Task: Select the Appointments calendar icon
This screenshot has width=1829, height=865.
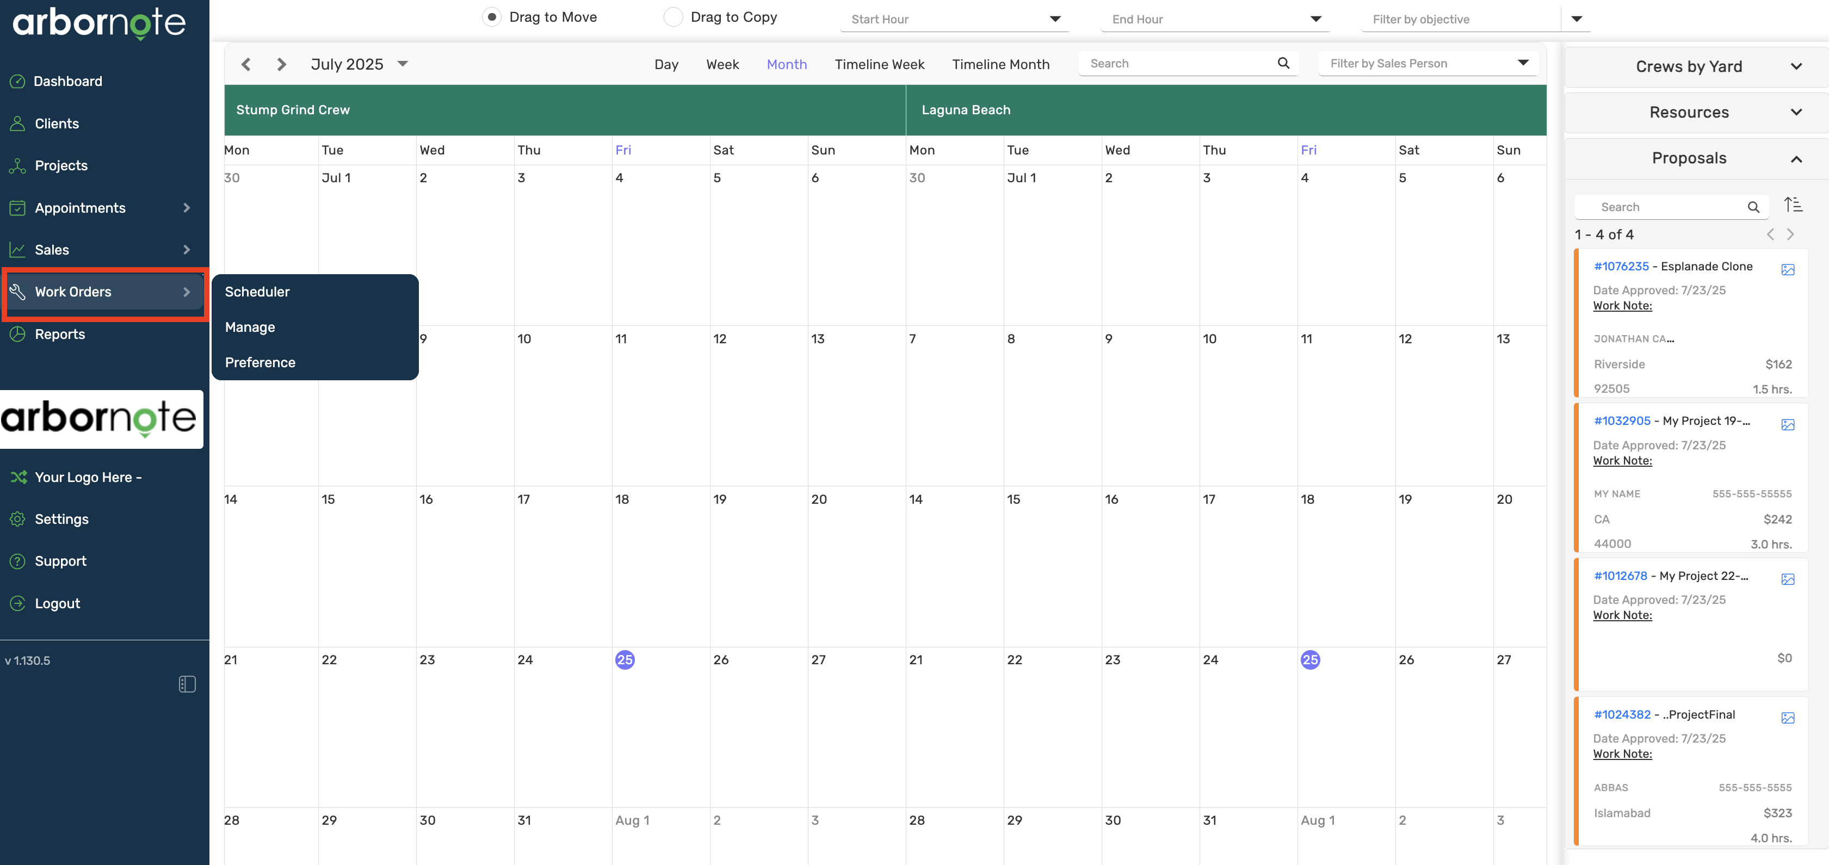Action: tap(18, 207)
